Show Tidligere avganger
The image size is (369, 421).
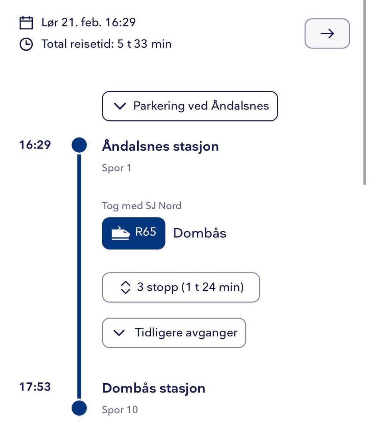click(x=174, y=333)
